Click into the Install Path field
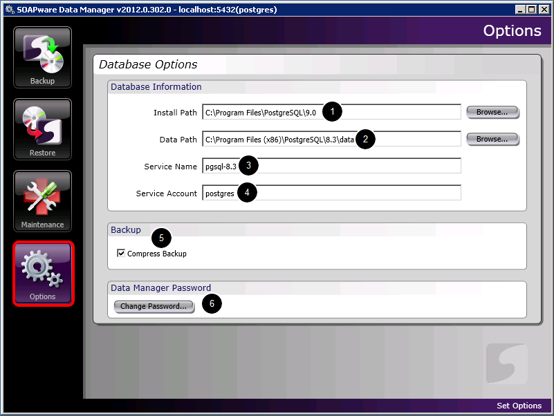The height and width of the screenshot is (416, 554). pos(331,113)
